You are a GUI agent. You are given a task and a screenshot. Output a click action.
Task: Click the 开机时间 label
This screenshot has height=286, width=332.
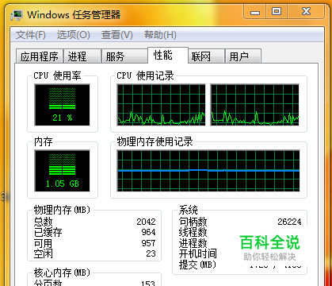198,253
